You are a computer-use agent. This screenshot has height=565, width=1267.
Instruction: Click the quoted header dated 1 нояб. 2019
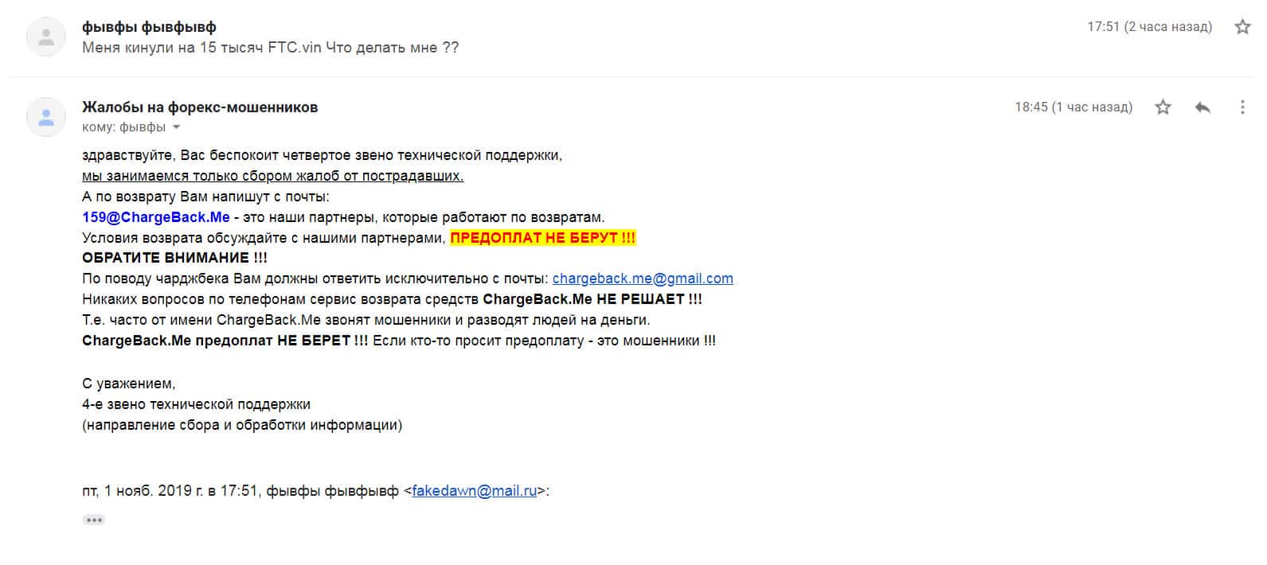[239, 491]
